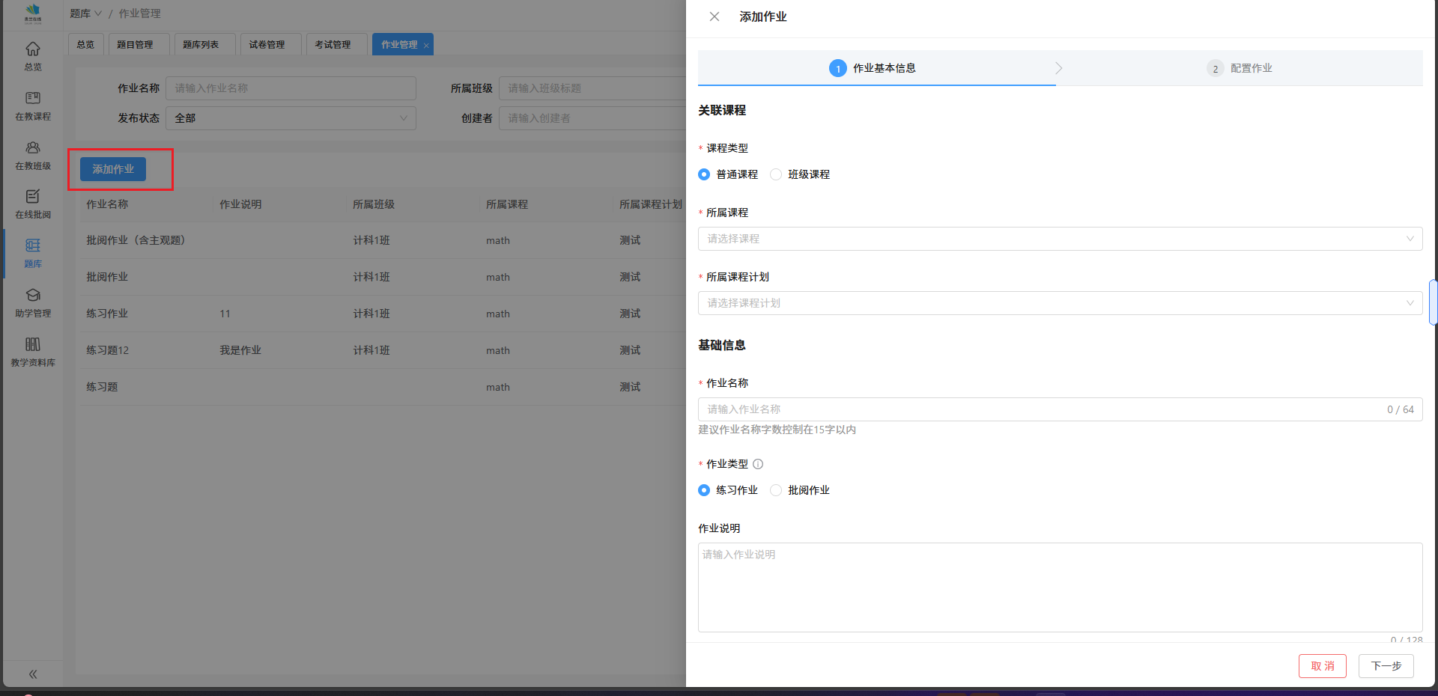Click the 作业类型 info icon
Image resolution: width=1438 pixels, height=696 pixels.
[x=758, y=464]
